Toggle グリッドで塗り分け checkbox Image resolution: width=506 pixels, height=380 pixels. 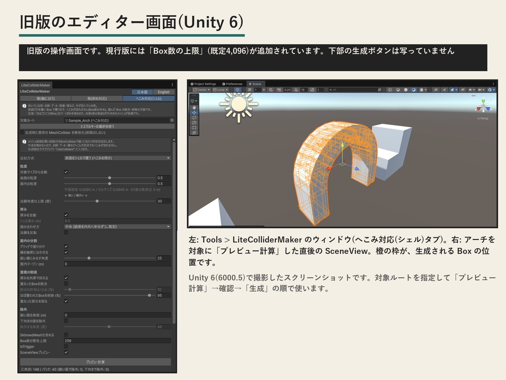(66, 247)
